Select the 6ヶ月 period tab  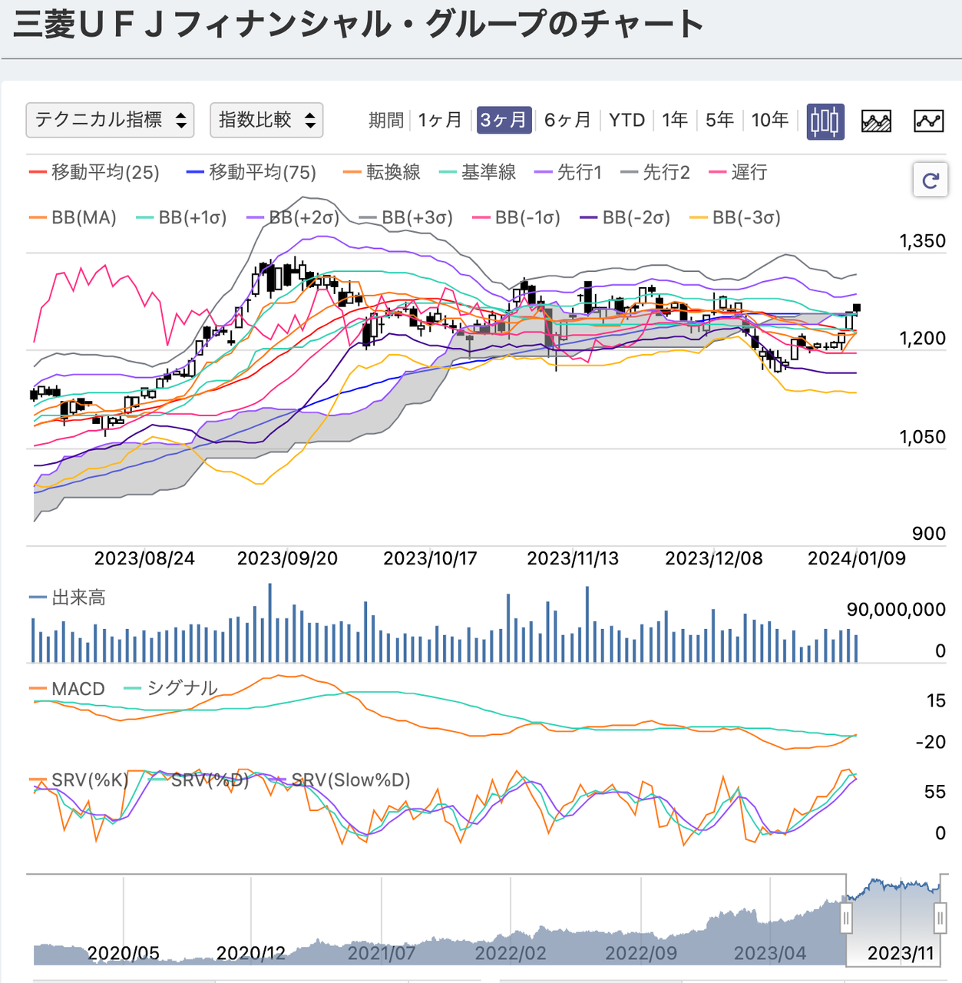[567, 121]
